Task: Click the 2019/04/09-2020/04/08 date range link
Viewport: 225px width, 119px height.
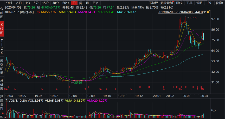Action: click(x=180, y=12)
